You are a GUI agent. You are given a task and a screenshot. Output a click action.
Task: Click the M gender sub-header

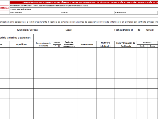59,46
